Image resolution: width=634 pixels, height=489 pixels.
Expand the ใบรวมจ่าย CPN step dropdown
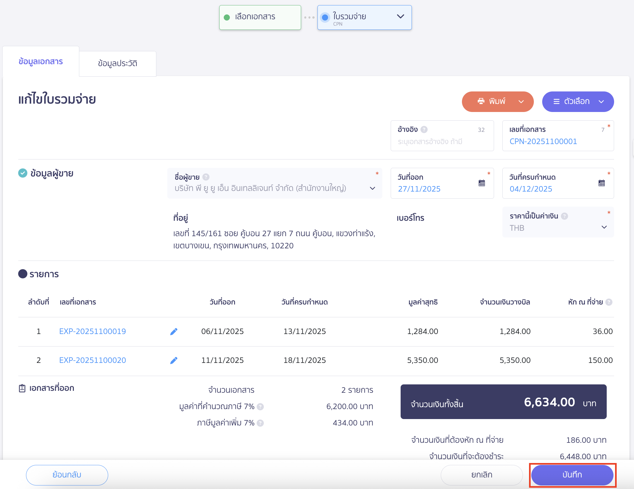pyautogui.click(x=400, y=17)
